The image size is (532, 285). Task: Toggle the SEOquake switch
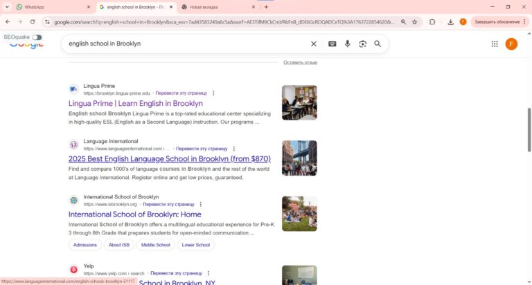click(x=37, y=37)
